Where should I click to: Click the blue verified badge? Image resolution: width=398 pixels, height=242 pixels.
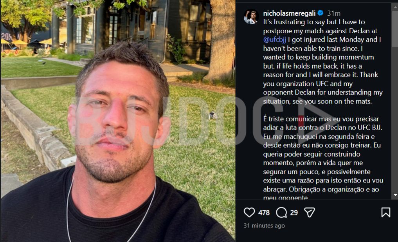tap(321, 13)
